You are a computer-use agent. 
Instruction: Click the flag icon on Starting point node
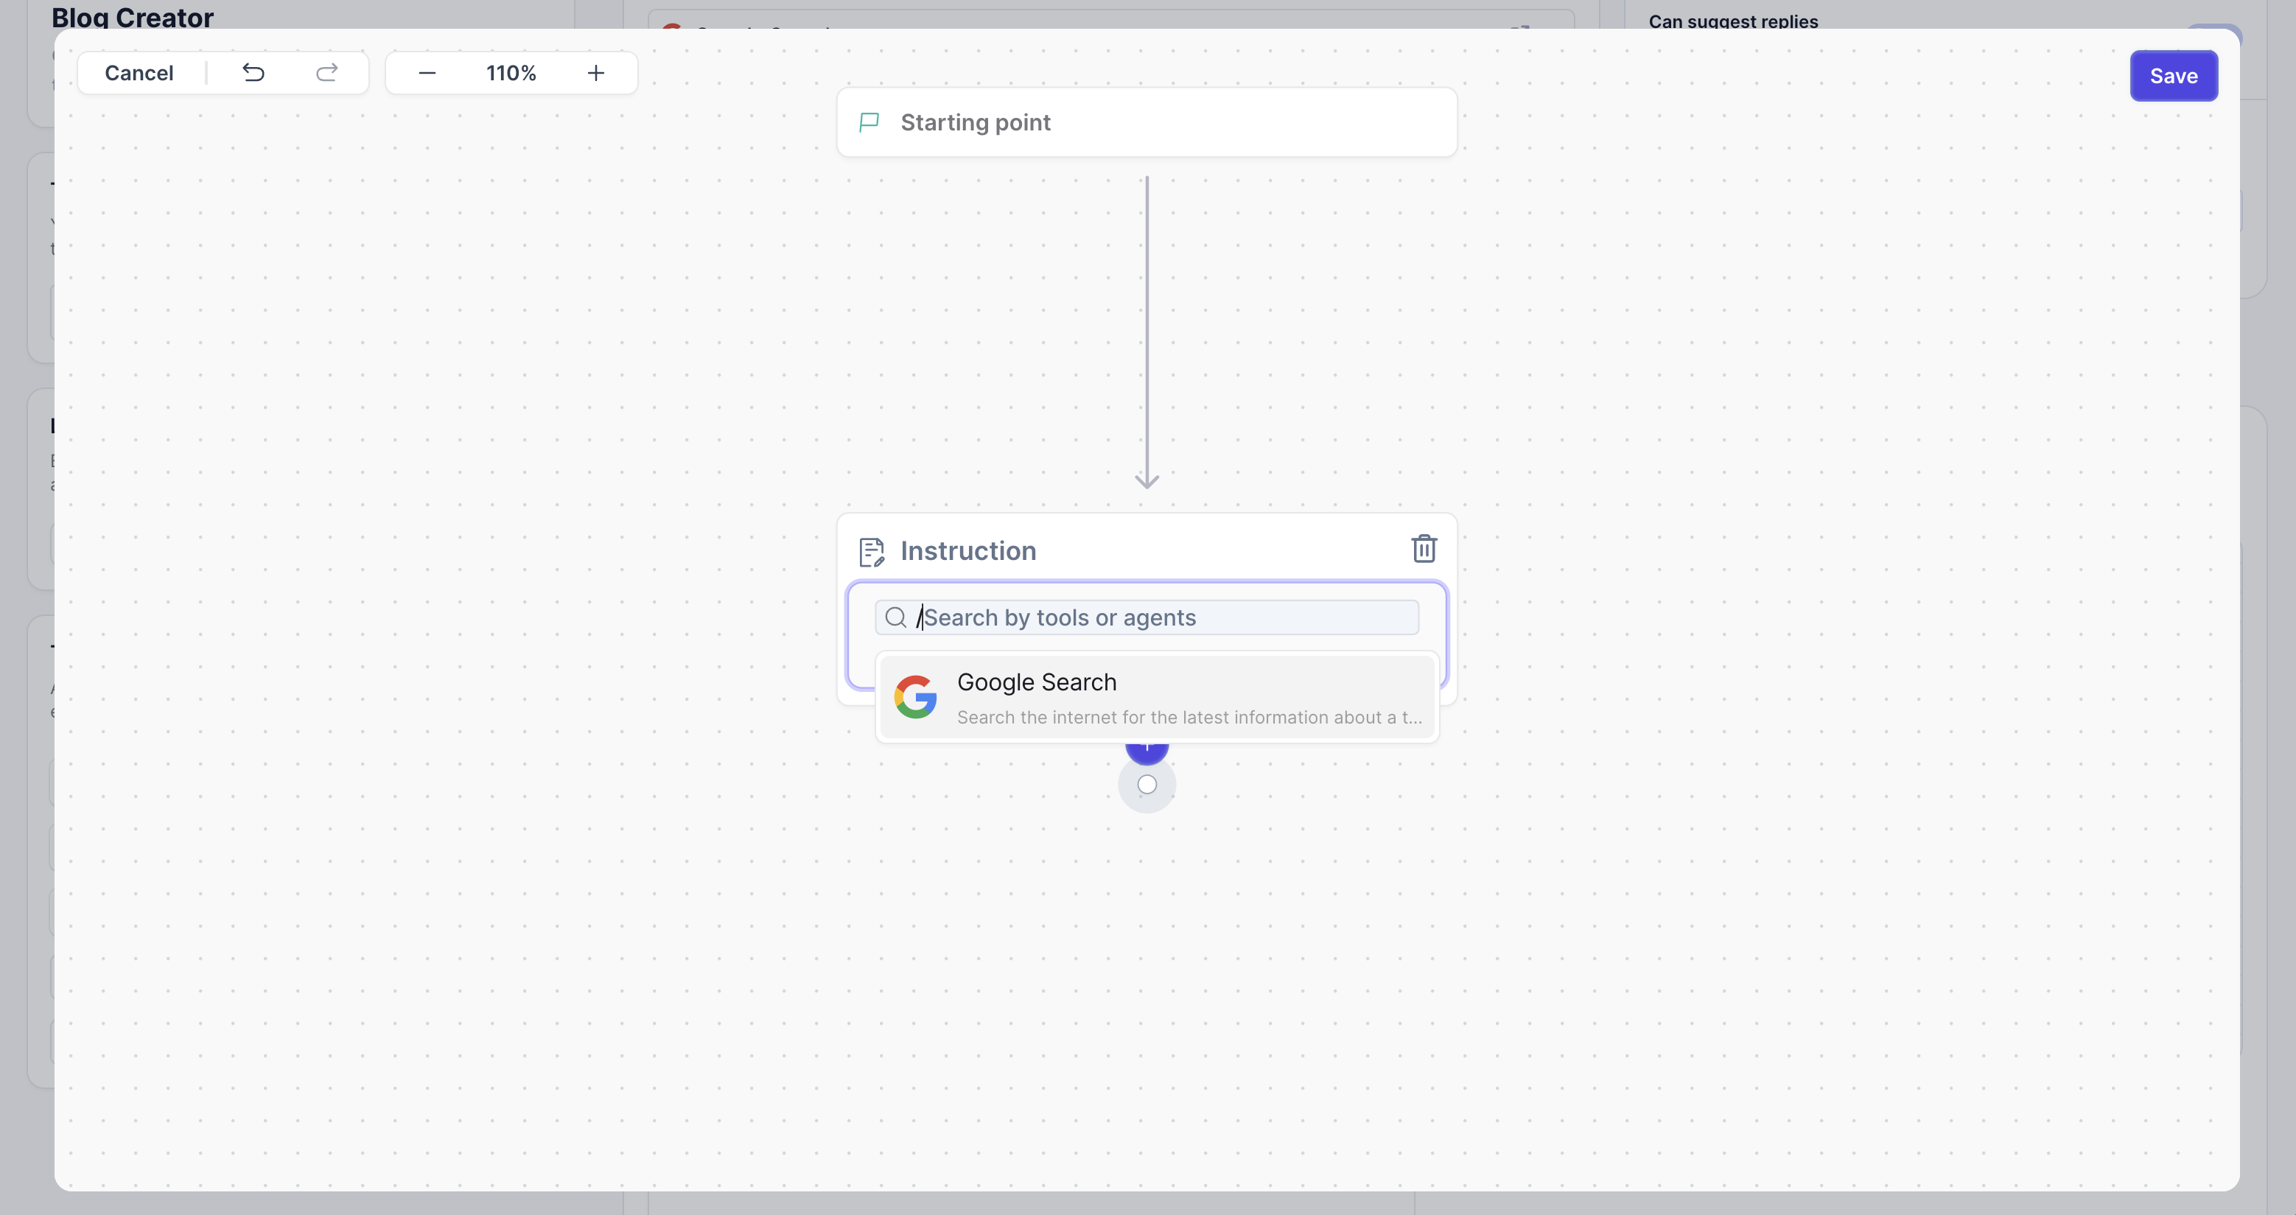click(x=869, y=122)
